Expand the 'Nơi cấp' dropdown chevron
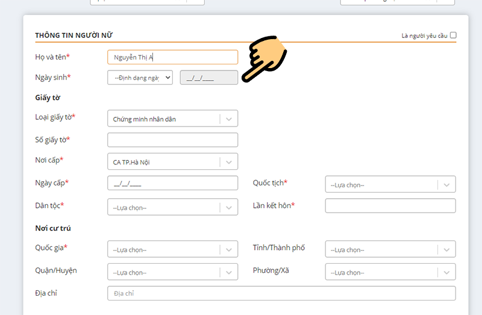The width and height of the screenshot is (482, 315). (x=229, y=162)
